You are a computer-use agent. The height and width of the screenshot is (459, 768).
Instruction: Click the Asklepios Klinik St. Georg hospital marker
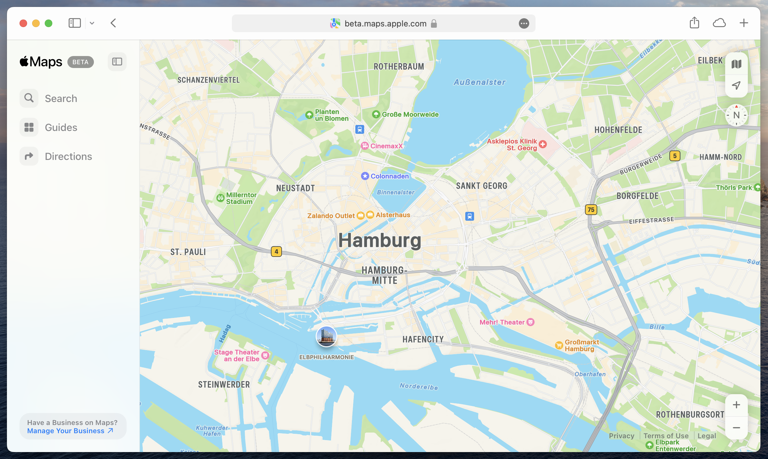point(543,144)
